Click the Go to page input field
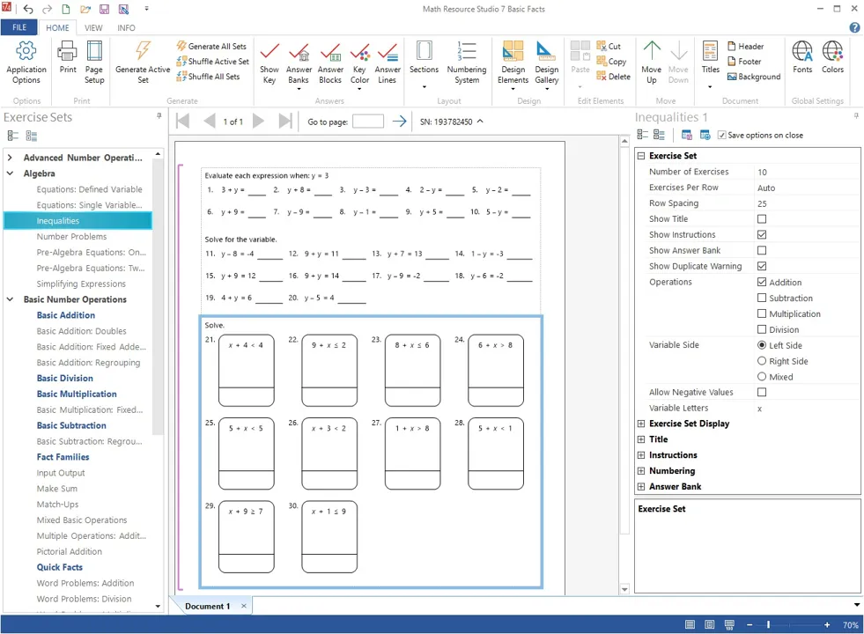The image size is (864, 634). (x=368, y=122)
